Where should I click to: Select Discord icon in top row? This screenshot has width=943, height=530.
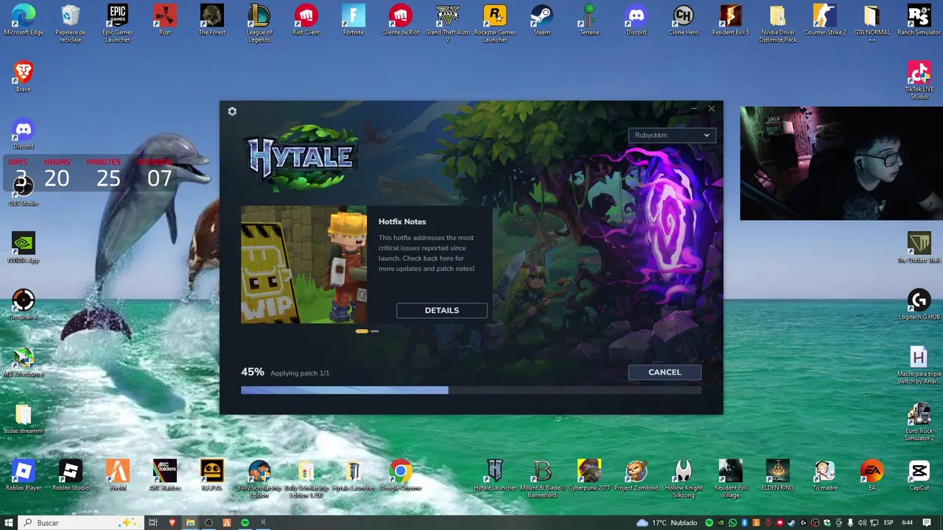tap(637, 20)
